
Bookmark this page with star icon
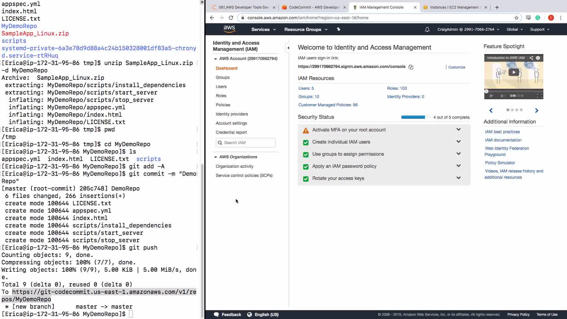516,18
